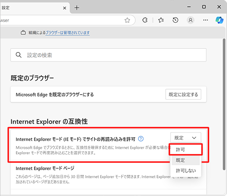Close the Edge window

219,7
